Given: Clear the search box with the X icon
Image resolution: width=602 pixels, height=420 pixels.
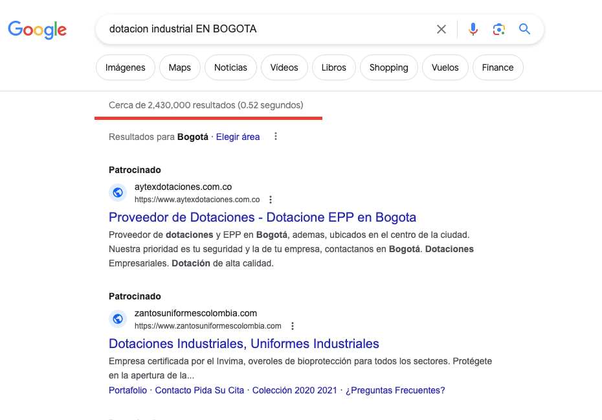Looking at the screenshot, I should click(x=441, y=29).
